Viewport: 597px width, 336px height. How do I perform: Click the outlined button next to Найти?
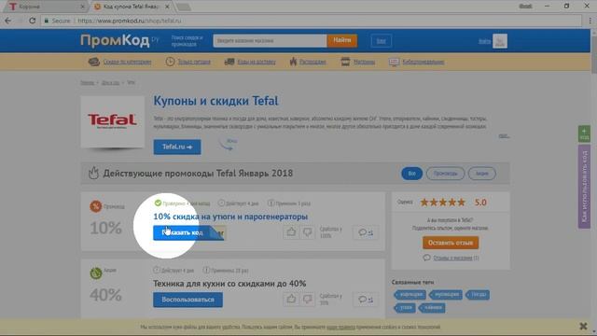click(x=382, y=41)
